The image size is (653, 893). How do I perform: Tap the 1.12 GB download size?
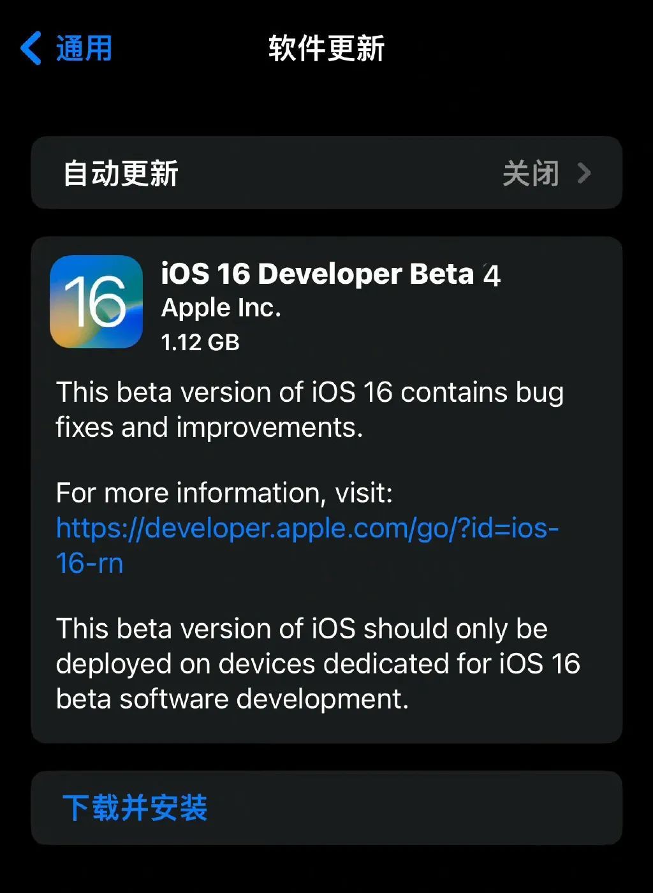click(x=200, y=343)
